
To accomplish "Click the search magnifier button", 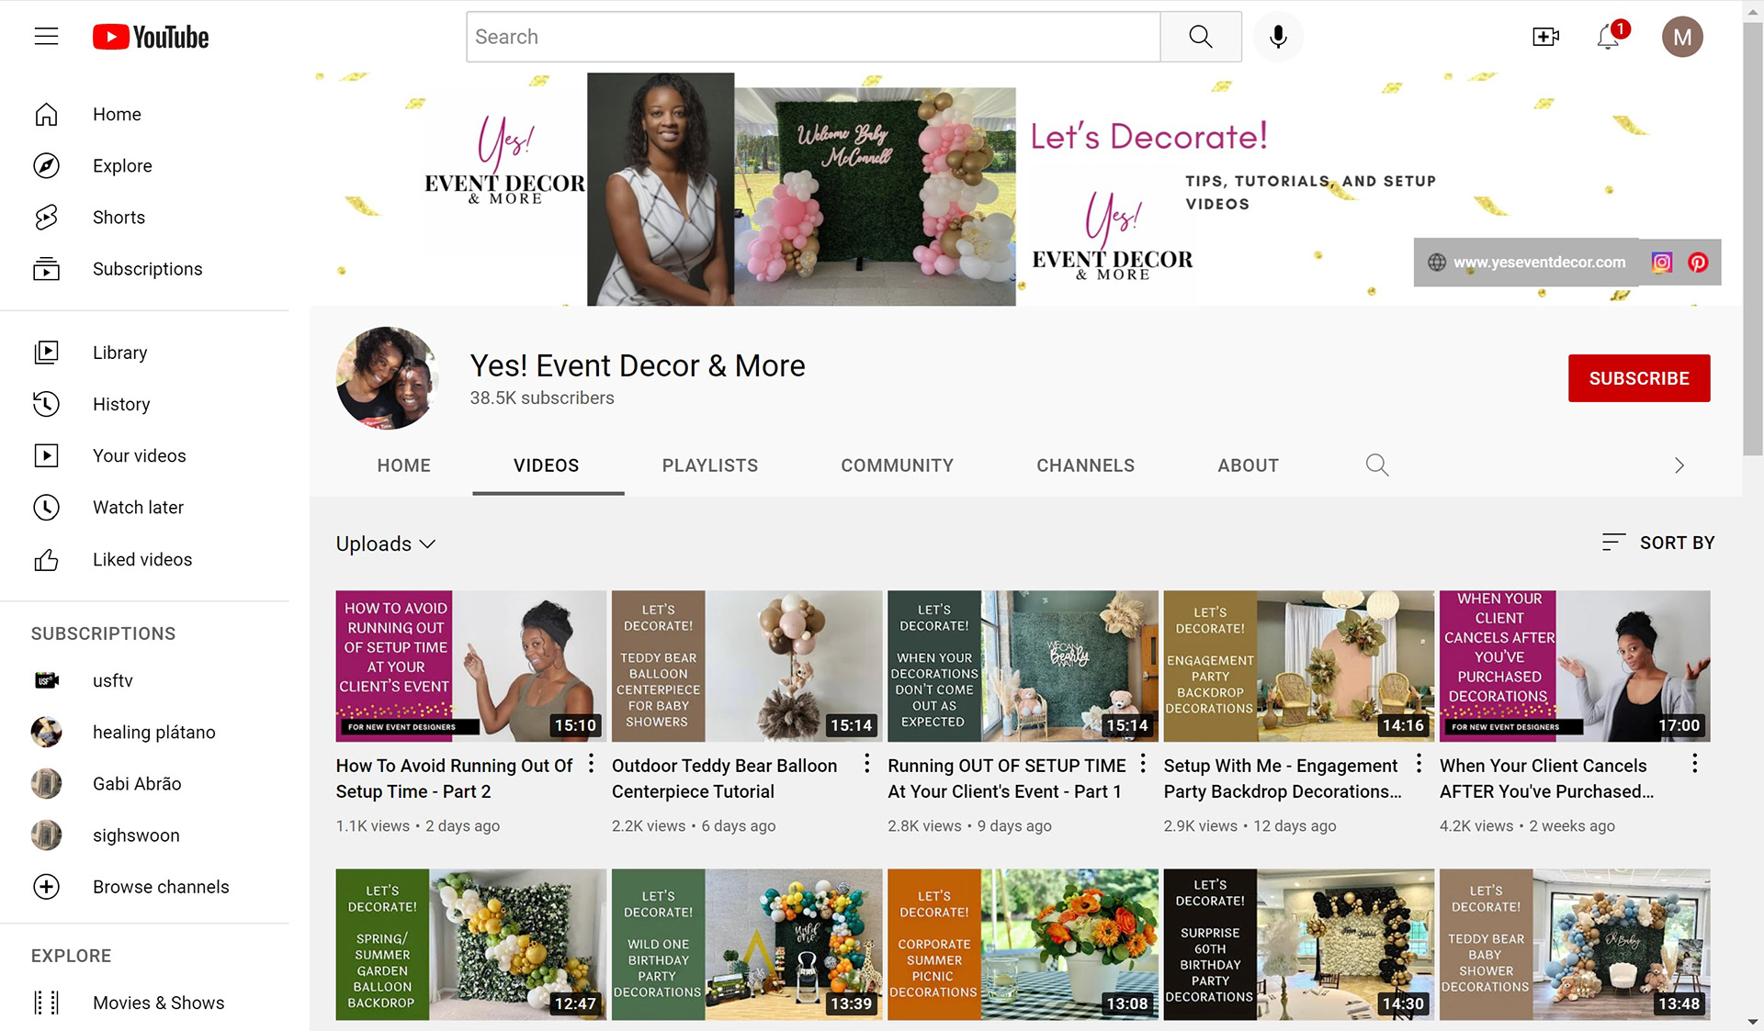I will click(x=1201, y=37).
